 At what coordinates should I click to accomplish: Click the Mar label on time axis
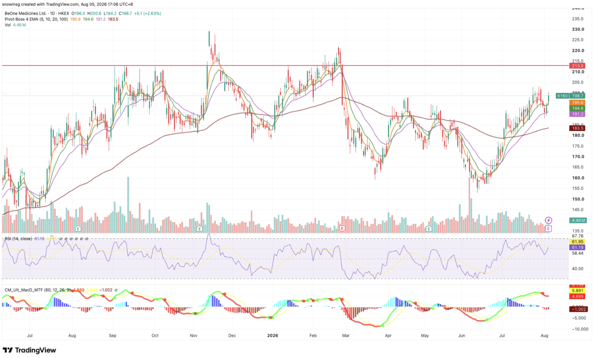click(x=346, y=336)
